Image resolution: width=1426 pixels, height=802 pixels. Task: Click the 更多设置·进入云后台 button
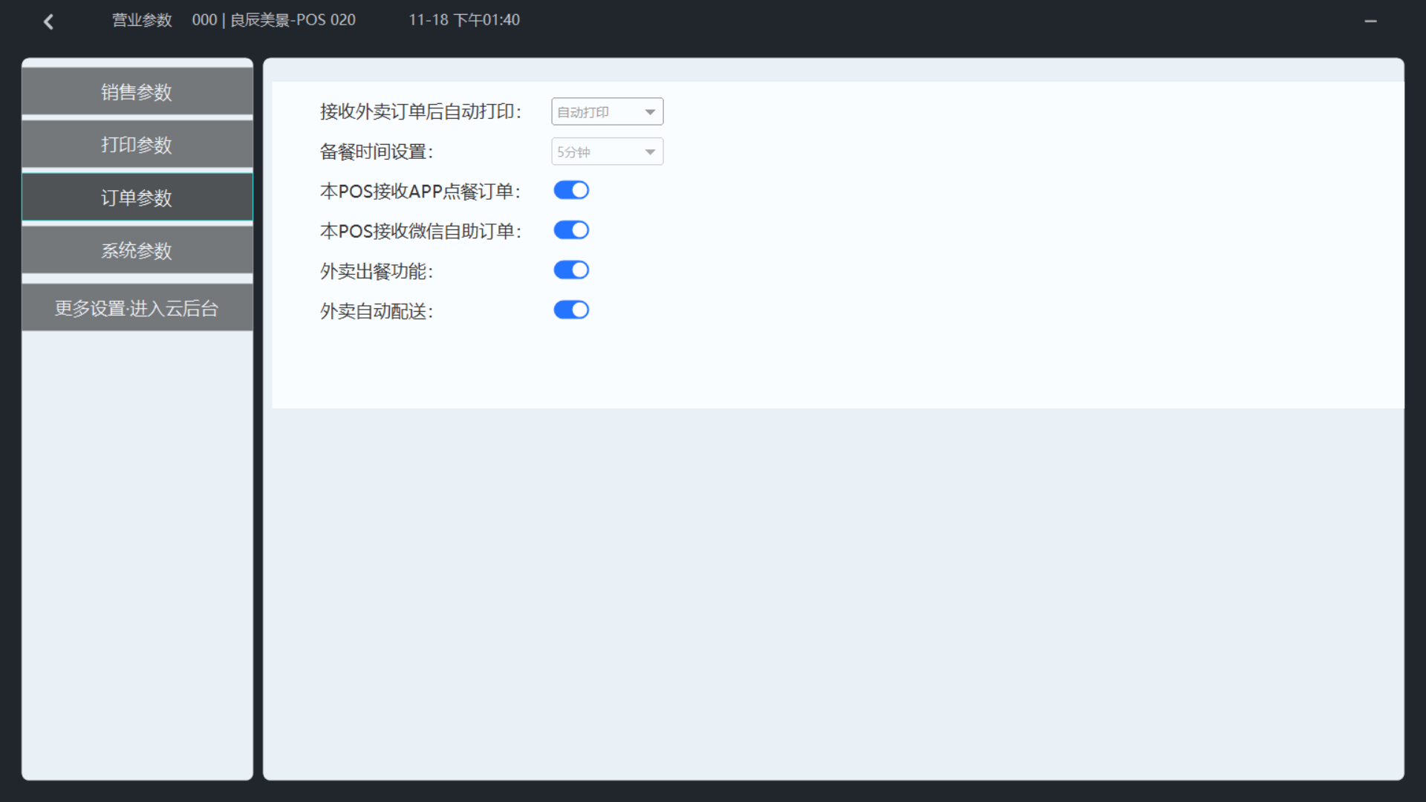click(137, 308)
